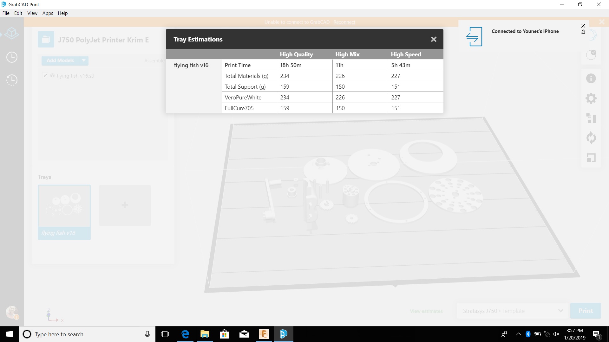Open the File menu
Image resolution: width=609 pixels, height=342 pixels.
pos(6,13)
